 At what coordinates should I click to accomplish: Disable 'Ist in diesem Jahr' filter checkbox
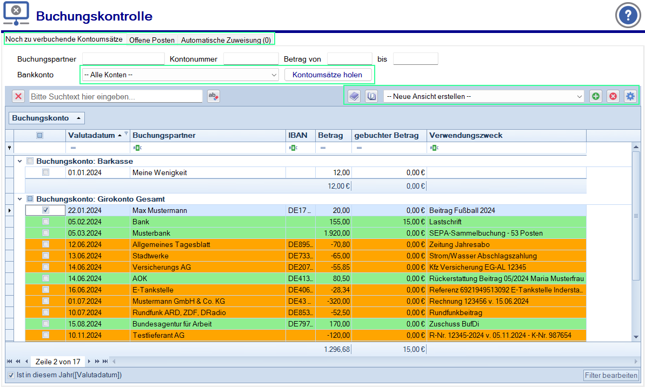tap(11, 375)
